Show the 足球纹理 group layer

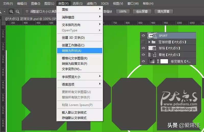143,42
